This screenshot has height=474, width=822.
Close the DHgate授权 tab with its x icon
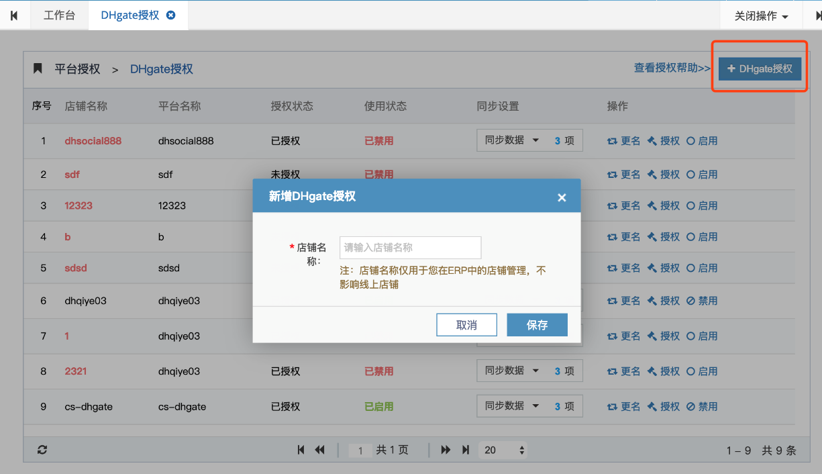[x=171, y=15]
